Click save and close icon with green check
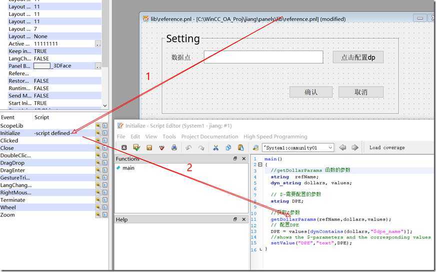Image resolution: width=436 pixels, height=272 pixels. coord(136,148)
